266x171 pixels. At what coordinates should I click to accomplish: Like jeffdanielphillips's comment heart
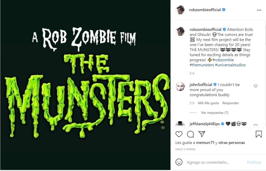click(x=255, y=125)
